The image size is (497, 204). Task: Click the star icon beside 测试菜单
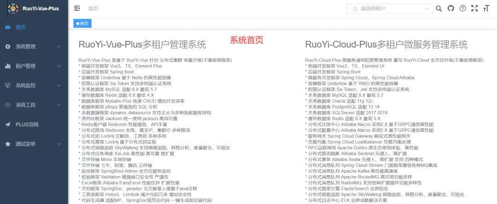click(x=8, y=144)
